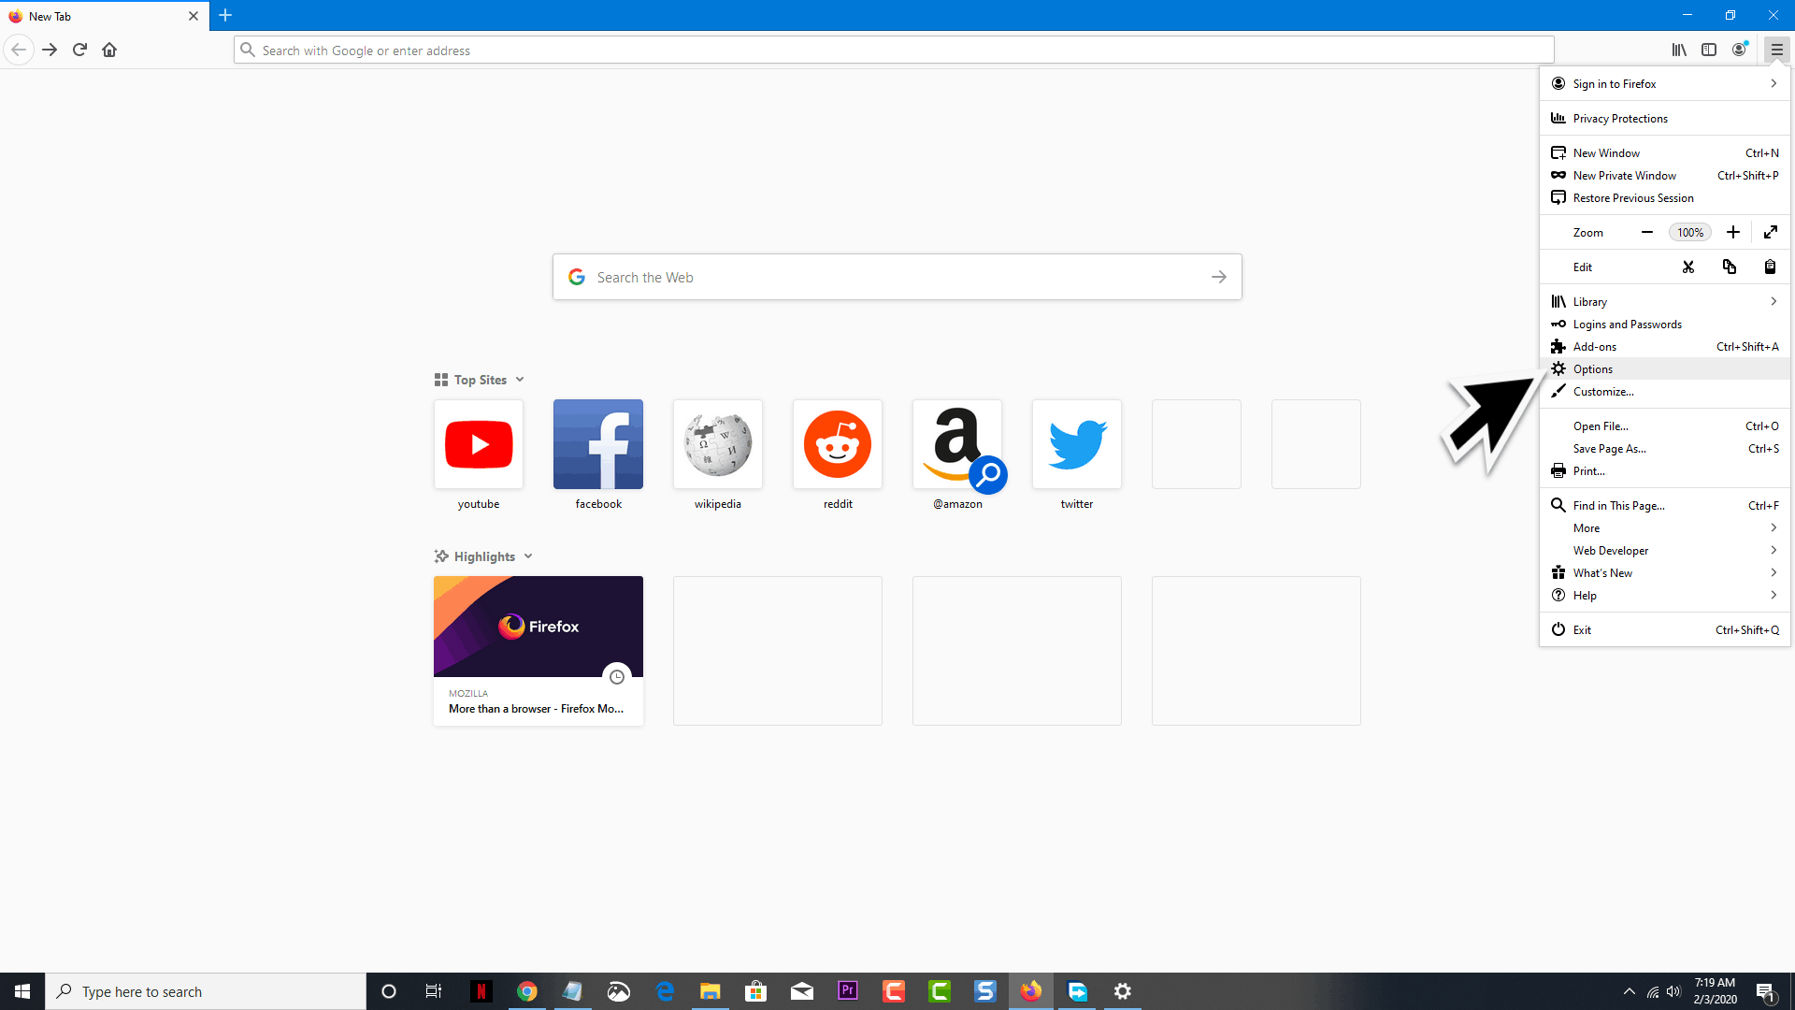Screen dimensions: 1795x1010
Task: Expand the More submenu
Action: (1665, 528)
